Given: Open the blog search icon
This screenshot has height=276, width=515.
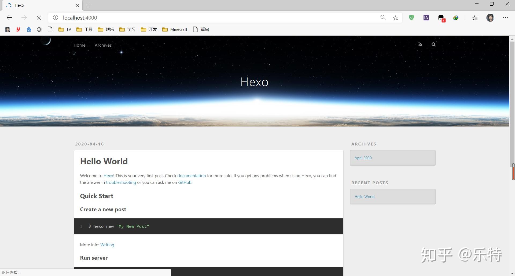Looking at the screenshot, I should 433,44.
